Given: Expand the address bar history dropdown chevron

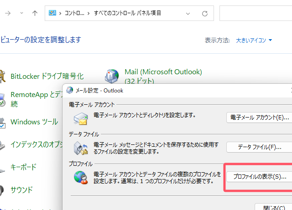Looking at the screenshot, I should click(188, 13).
